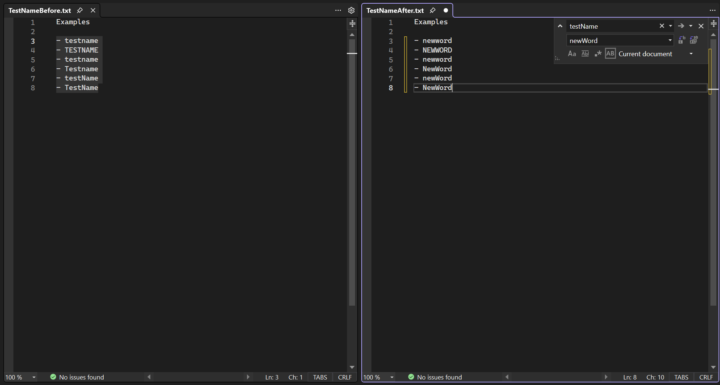Open the left pane 100 % zoom dropdown
720x385 pixels.
pyautogui.click(x=34, y=377)
